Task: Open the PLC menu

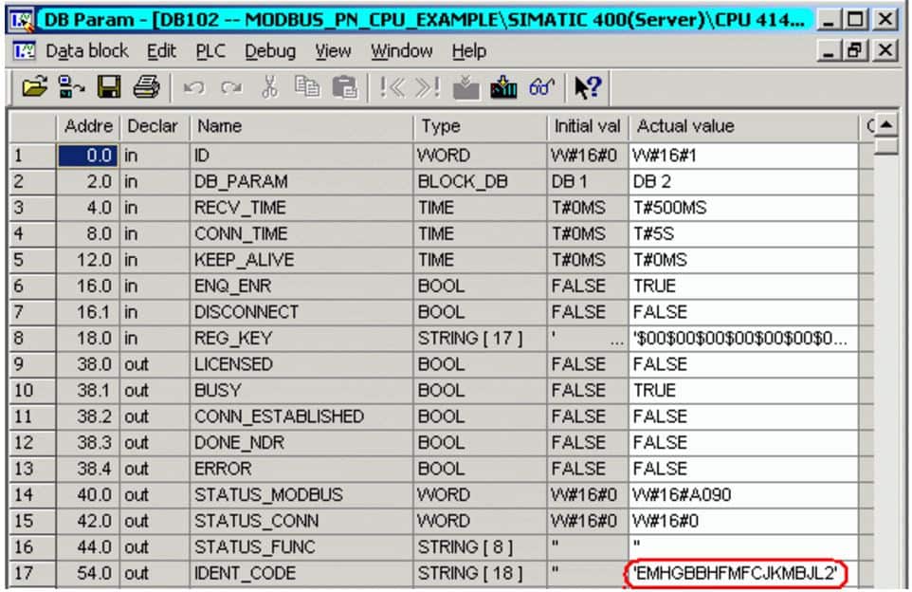Action: pos(210,51)
